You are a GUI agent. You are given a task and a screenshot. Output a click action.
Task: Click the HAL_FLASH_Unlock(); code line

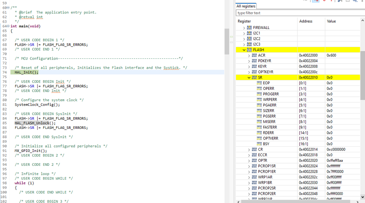[x=35, y=123]
